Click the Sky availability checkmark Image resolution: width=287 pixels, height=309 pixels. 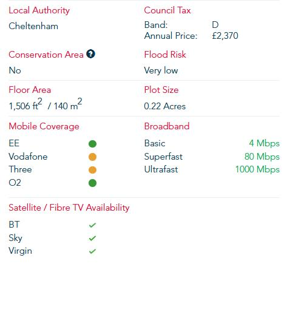click(x=92, y=238)
